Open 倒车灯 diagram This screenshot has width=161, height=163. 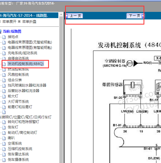pyautogui.click(x=13, y=127)
